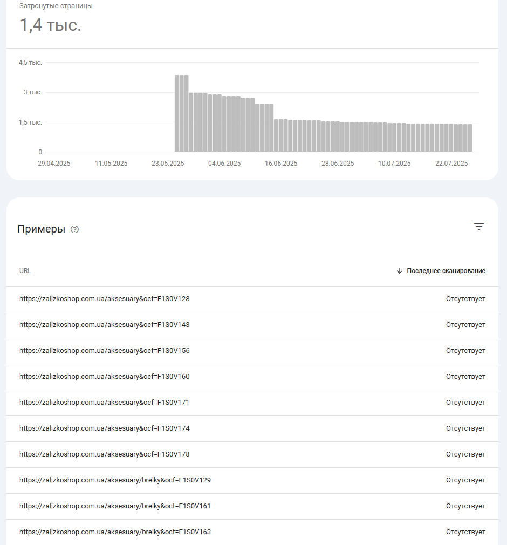This screenshot has width=507, height=545.
Task: Open the filter icon for examples table
Action: [479, 227]
